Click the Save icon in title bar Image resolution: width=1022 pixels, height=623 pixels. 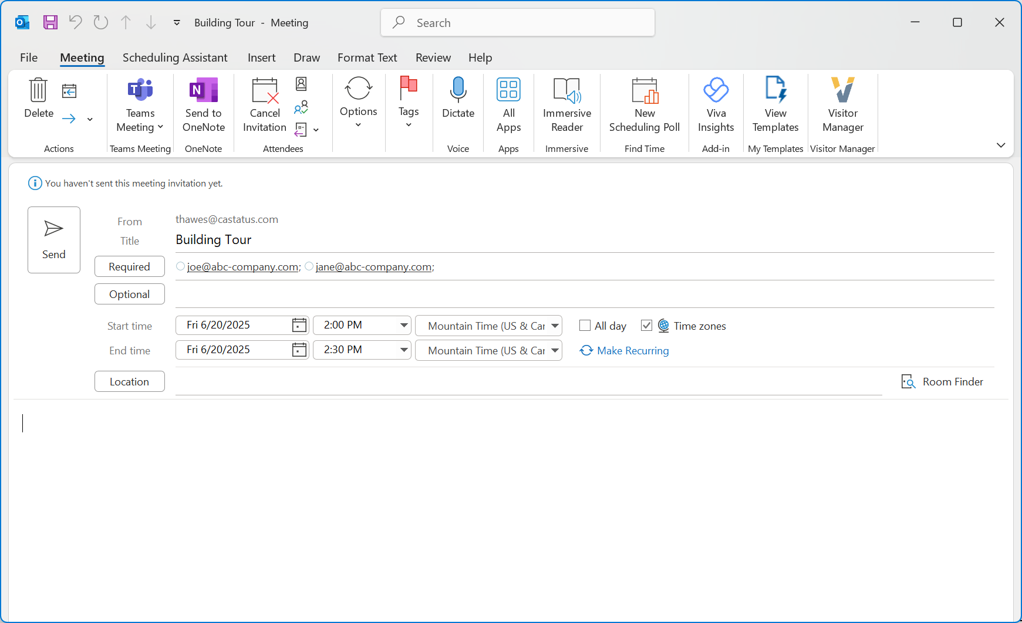(x=50, y=22)
